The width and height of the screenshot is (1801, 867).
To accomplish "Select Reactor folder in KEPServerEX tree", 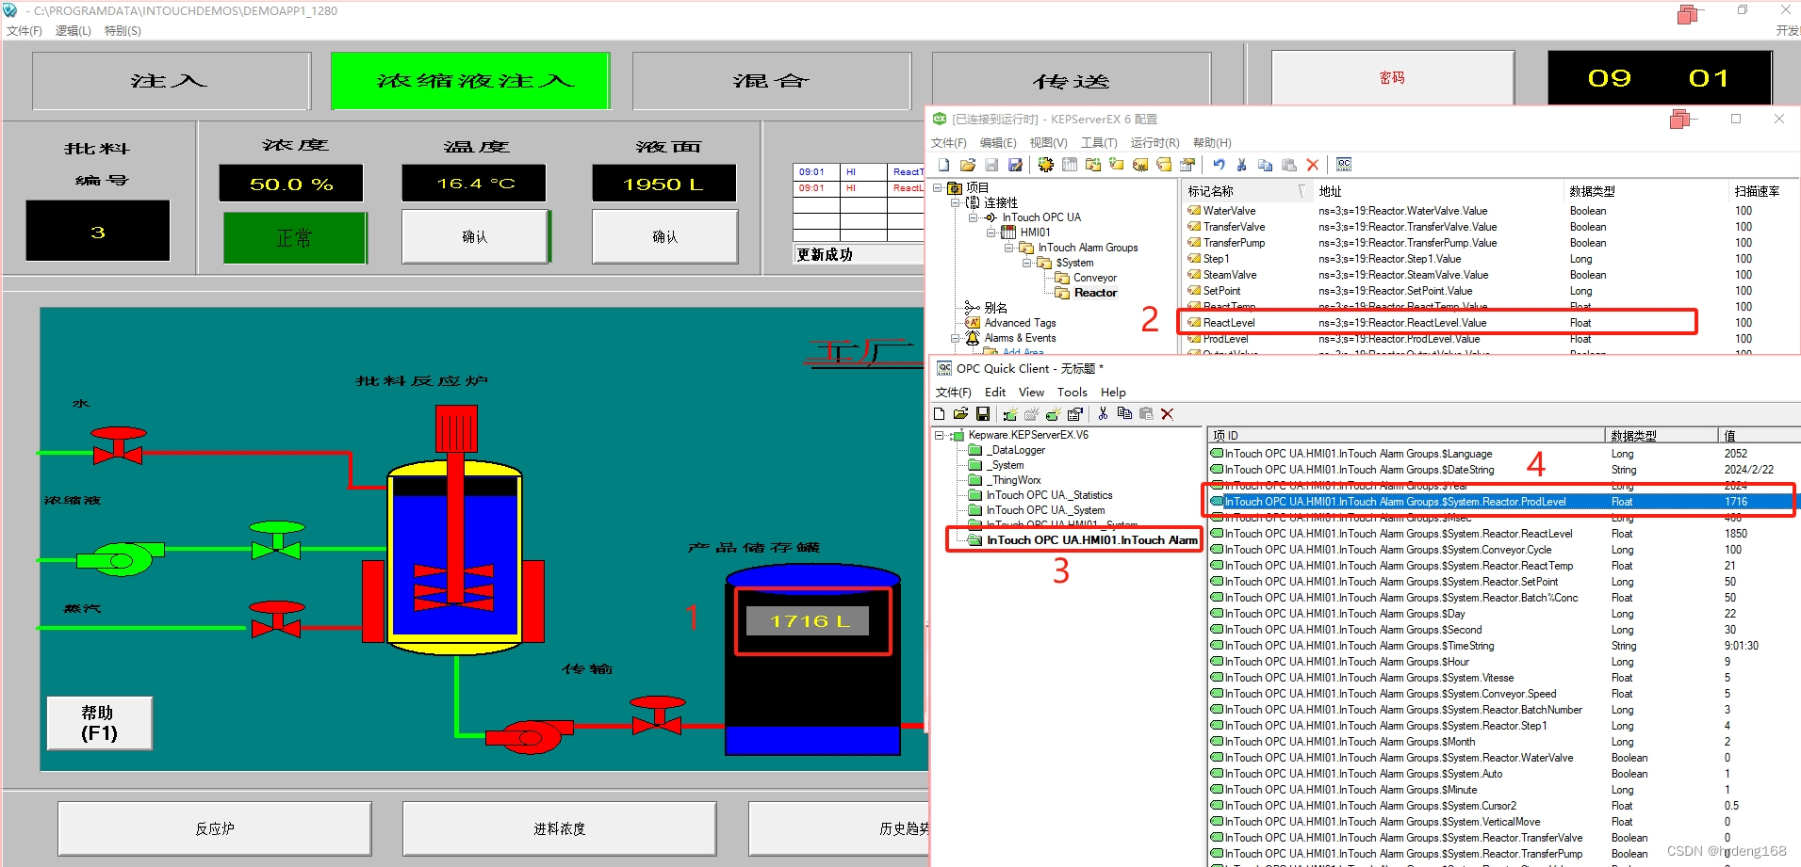I will (x=1095, y=293).
